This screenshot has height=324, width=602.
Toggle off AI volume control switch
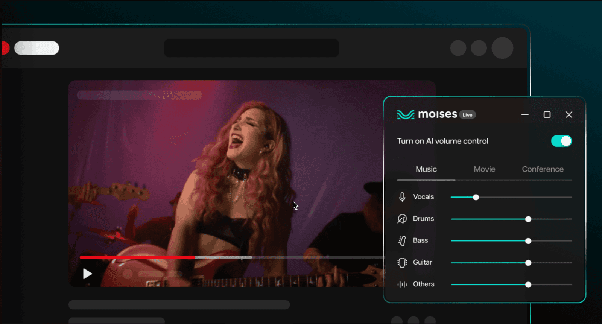click(x=561, y=141)
